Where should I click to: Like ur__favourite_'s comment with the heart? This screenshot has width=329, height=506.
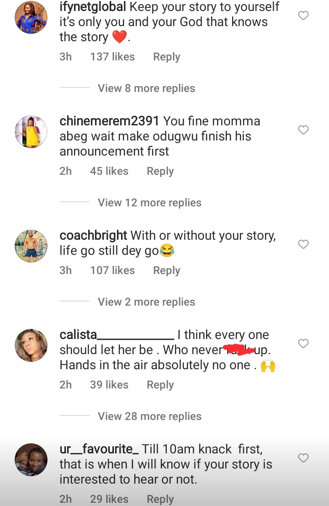pos(303,458)
